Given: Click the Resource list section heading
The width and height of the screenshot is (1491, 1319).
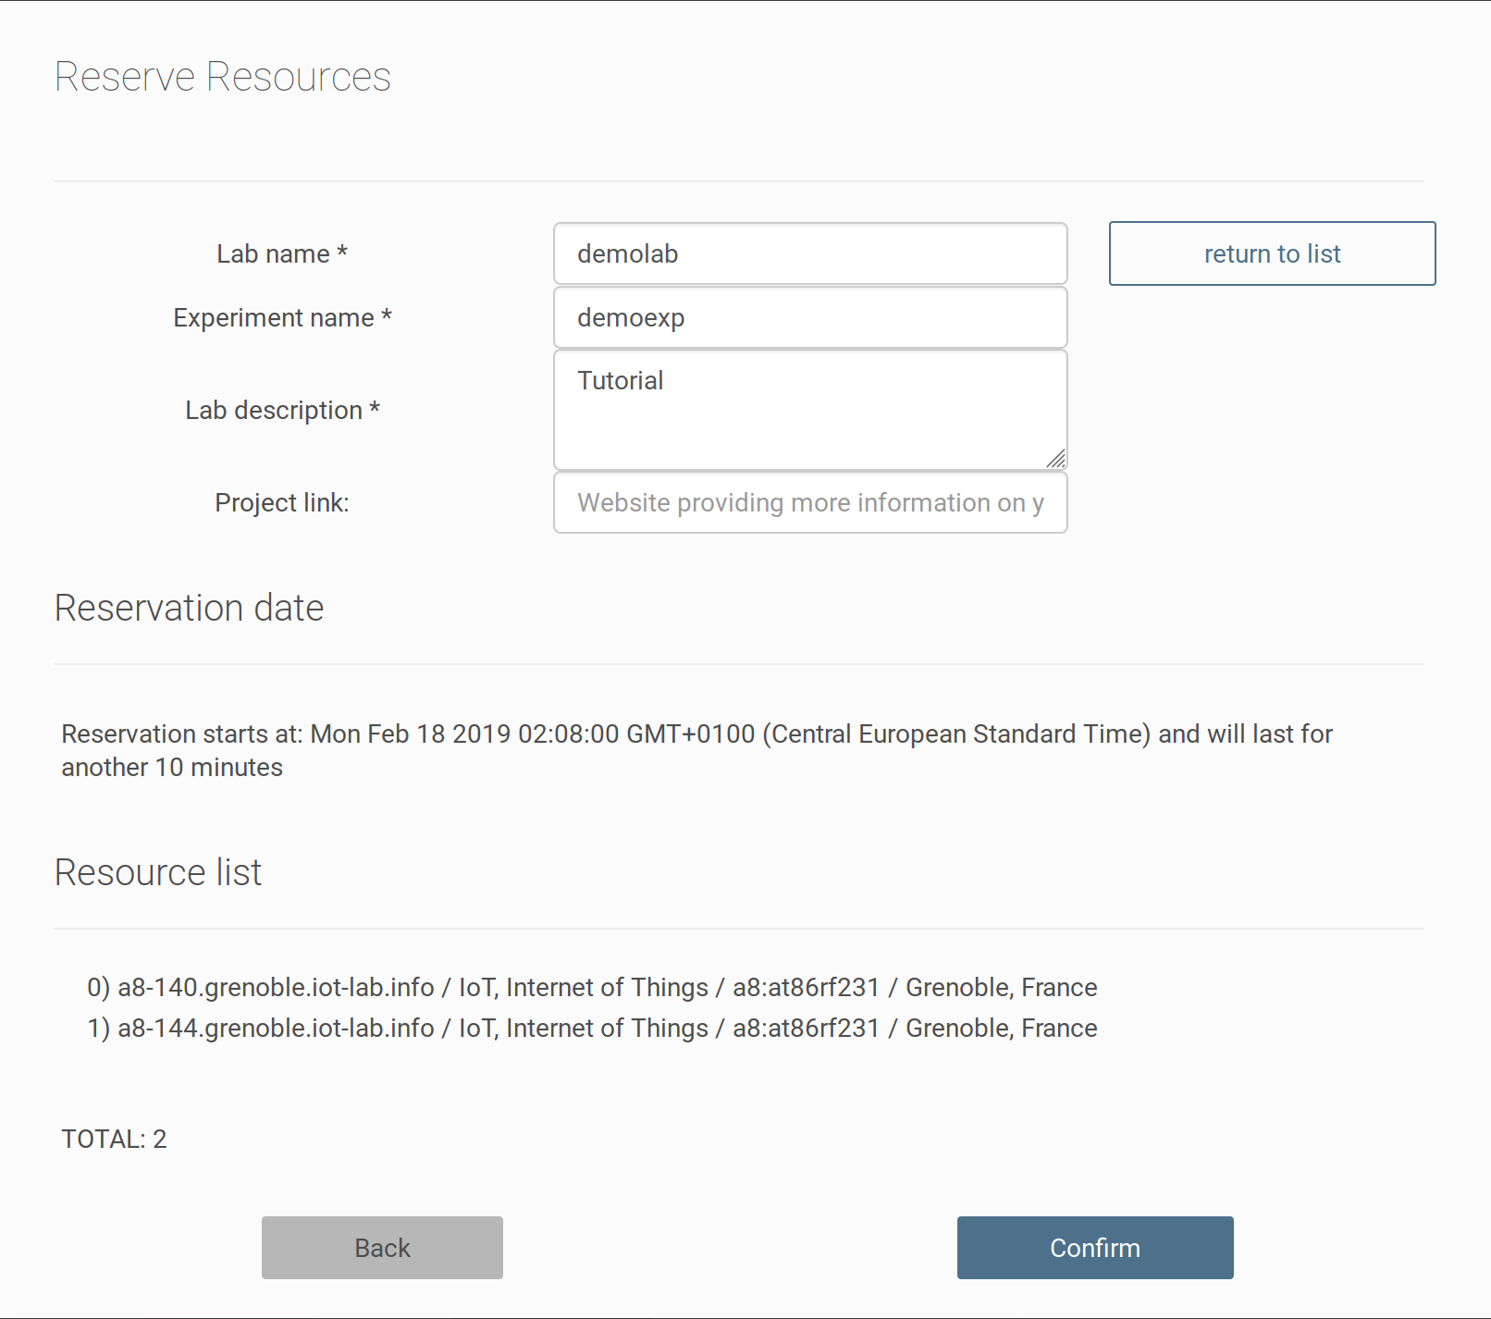Looking at the screenshot, I should coord(157,872).
